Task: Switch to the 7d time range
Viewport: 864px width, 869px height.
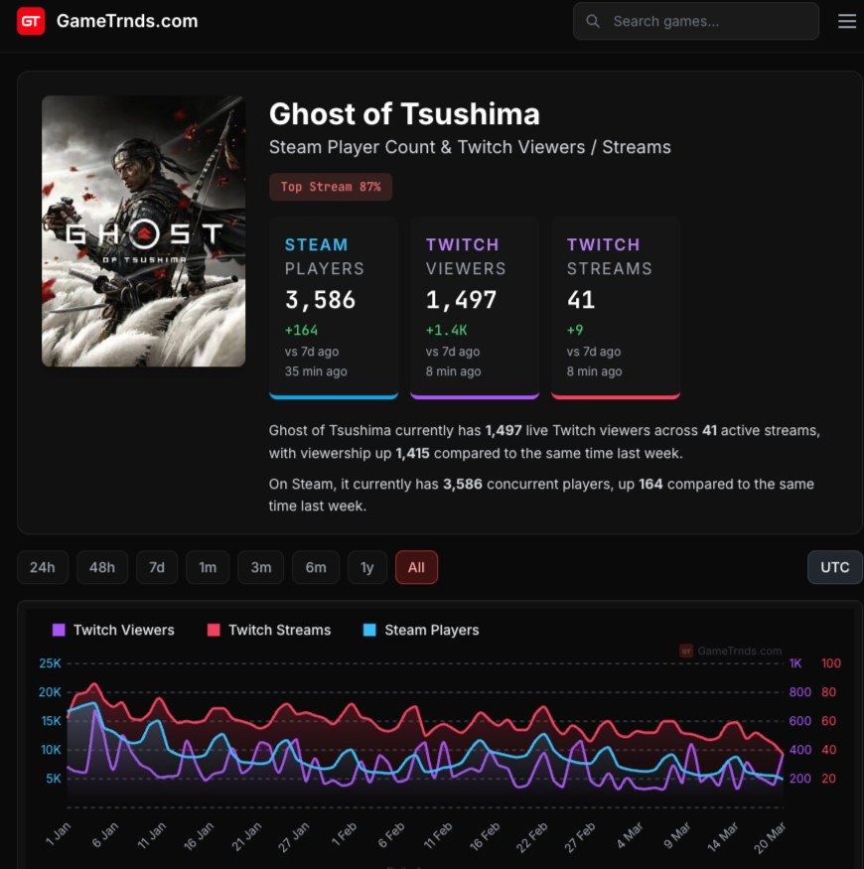Action: click(x=157, y=567)
